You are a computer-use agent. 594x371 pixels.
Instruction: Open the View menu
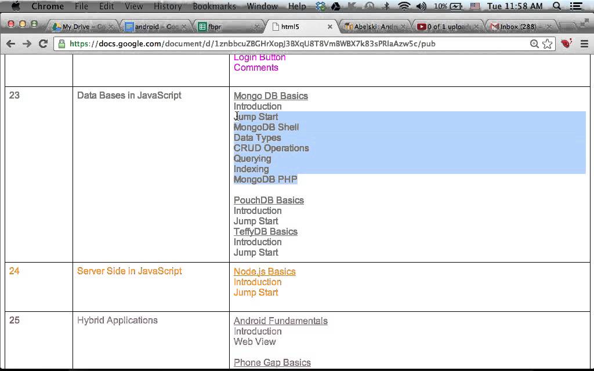pos(134,6)
